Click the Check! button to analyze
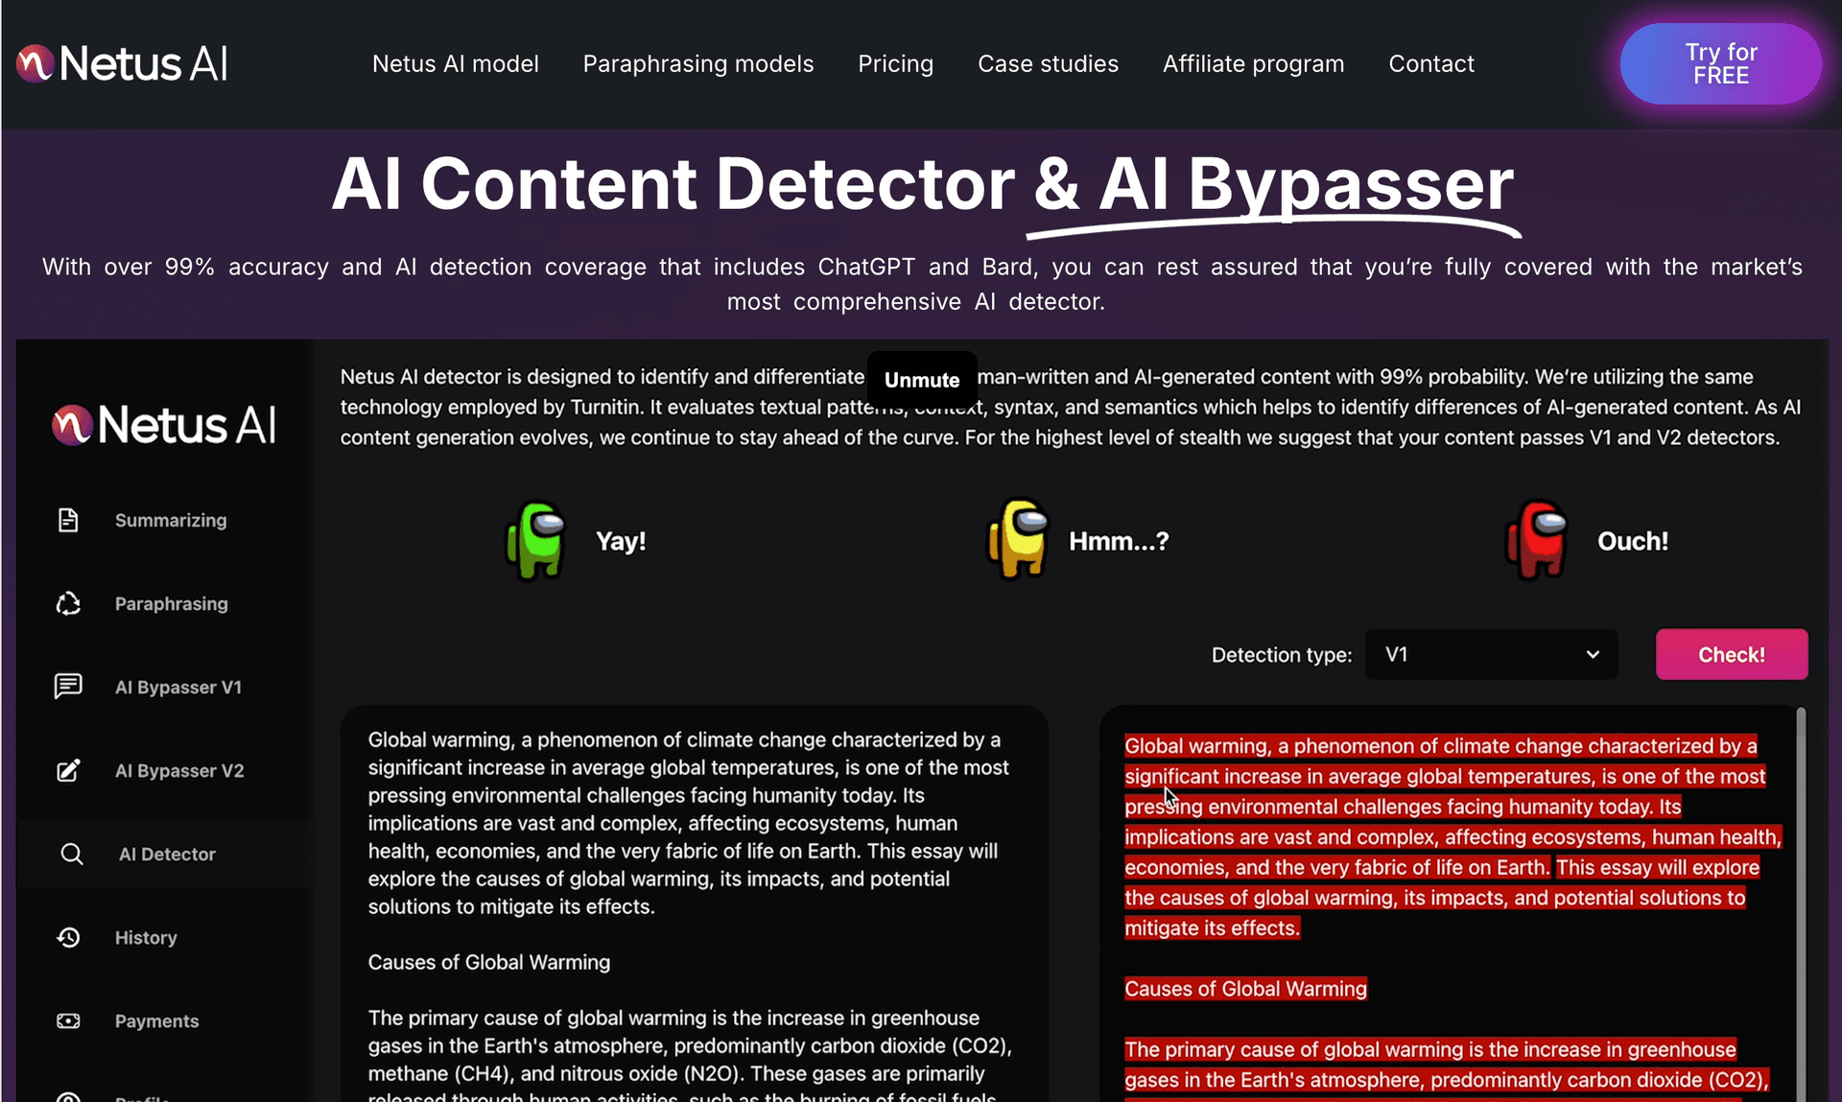The height and width of the screenshot is (1102, 1842). point(1732,655)
